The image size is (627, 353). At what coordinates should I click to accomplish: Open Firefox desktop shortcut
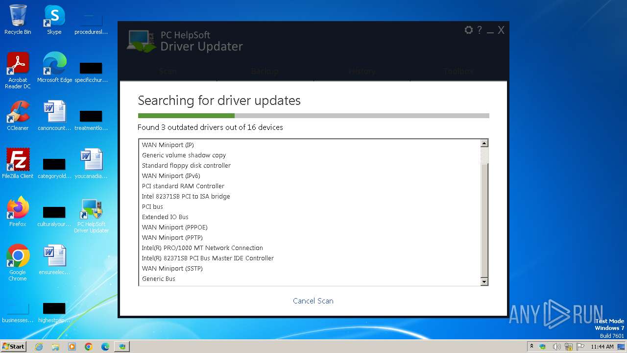[18, 212]
